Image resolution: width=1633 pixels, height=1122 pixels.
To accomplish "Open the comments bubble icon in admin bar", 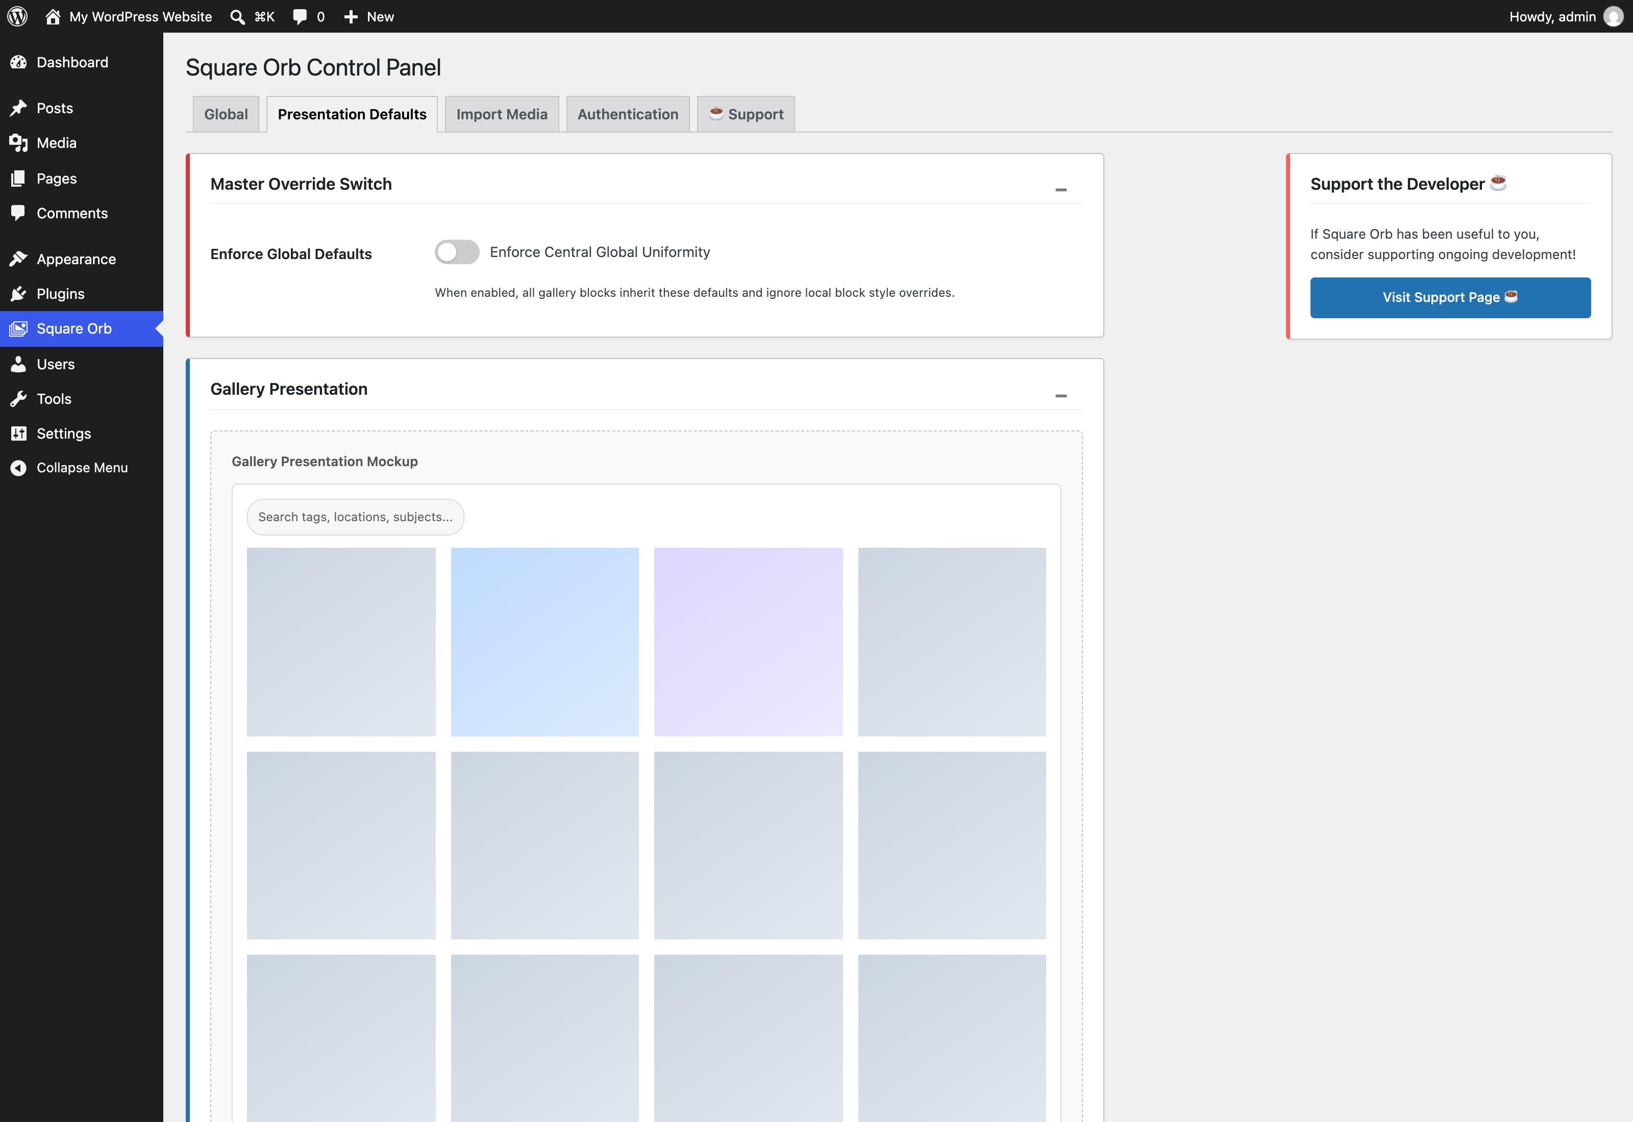I will pos(300,17).
